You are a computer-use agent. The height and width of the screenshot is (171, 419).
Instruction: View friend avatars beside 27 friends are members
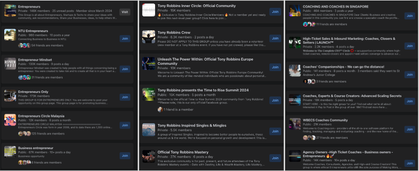point(309,137)
